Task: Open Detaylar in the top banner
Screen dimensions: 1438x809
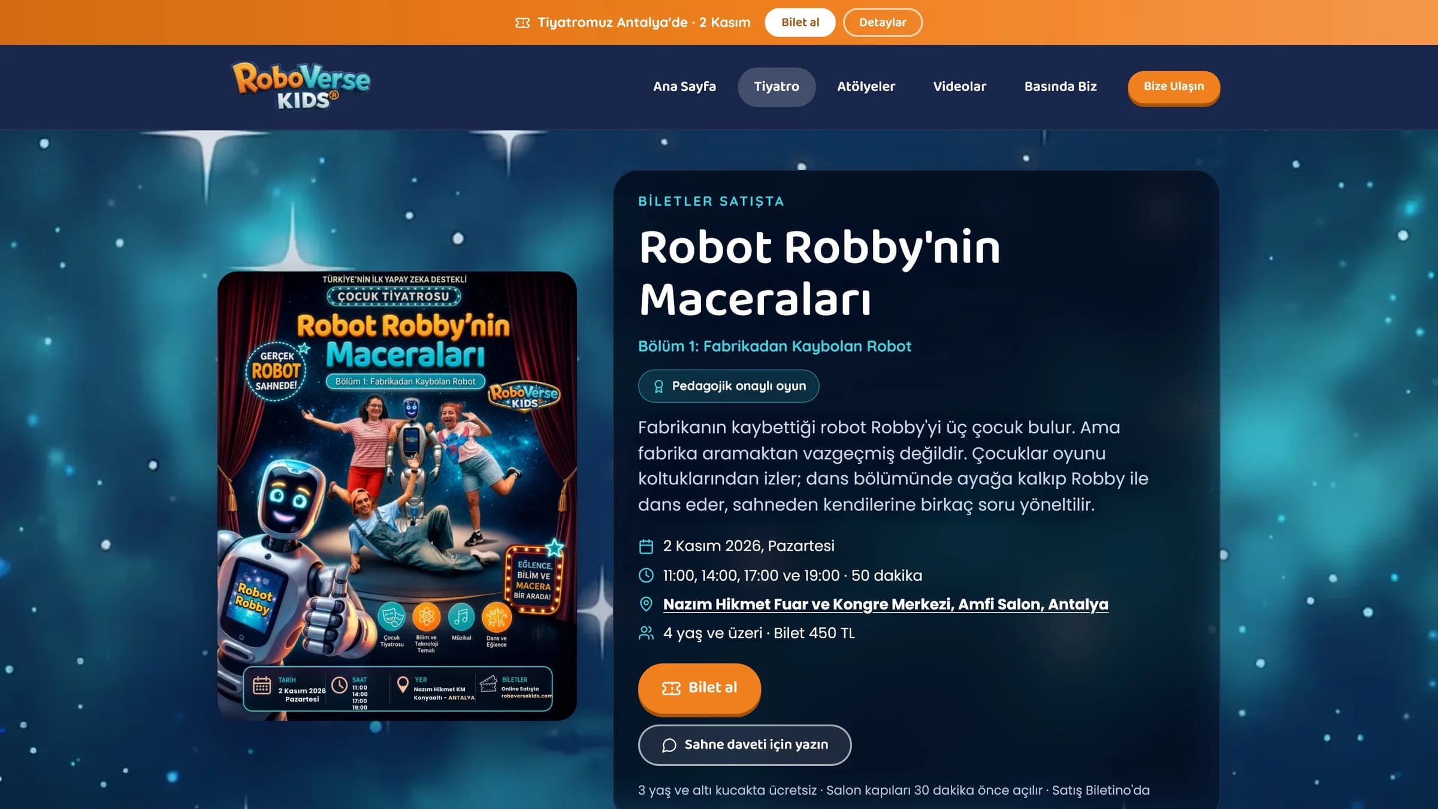Action: pyautogui.click(x=883, y=22)
